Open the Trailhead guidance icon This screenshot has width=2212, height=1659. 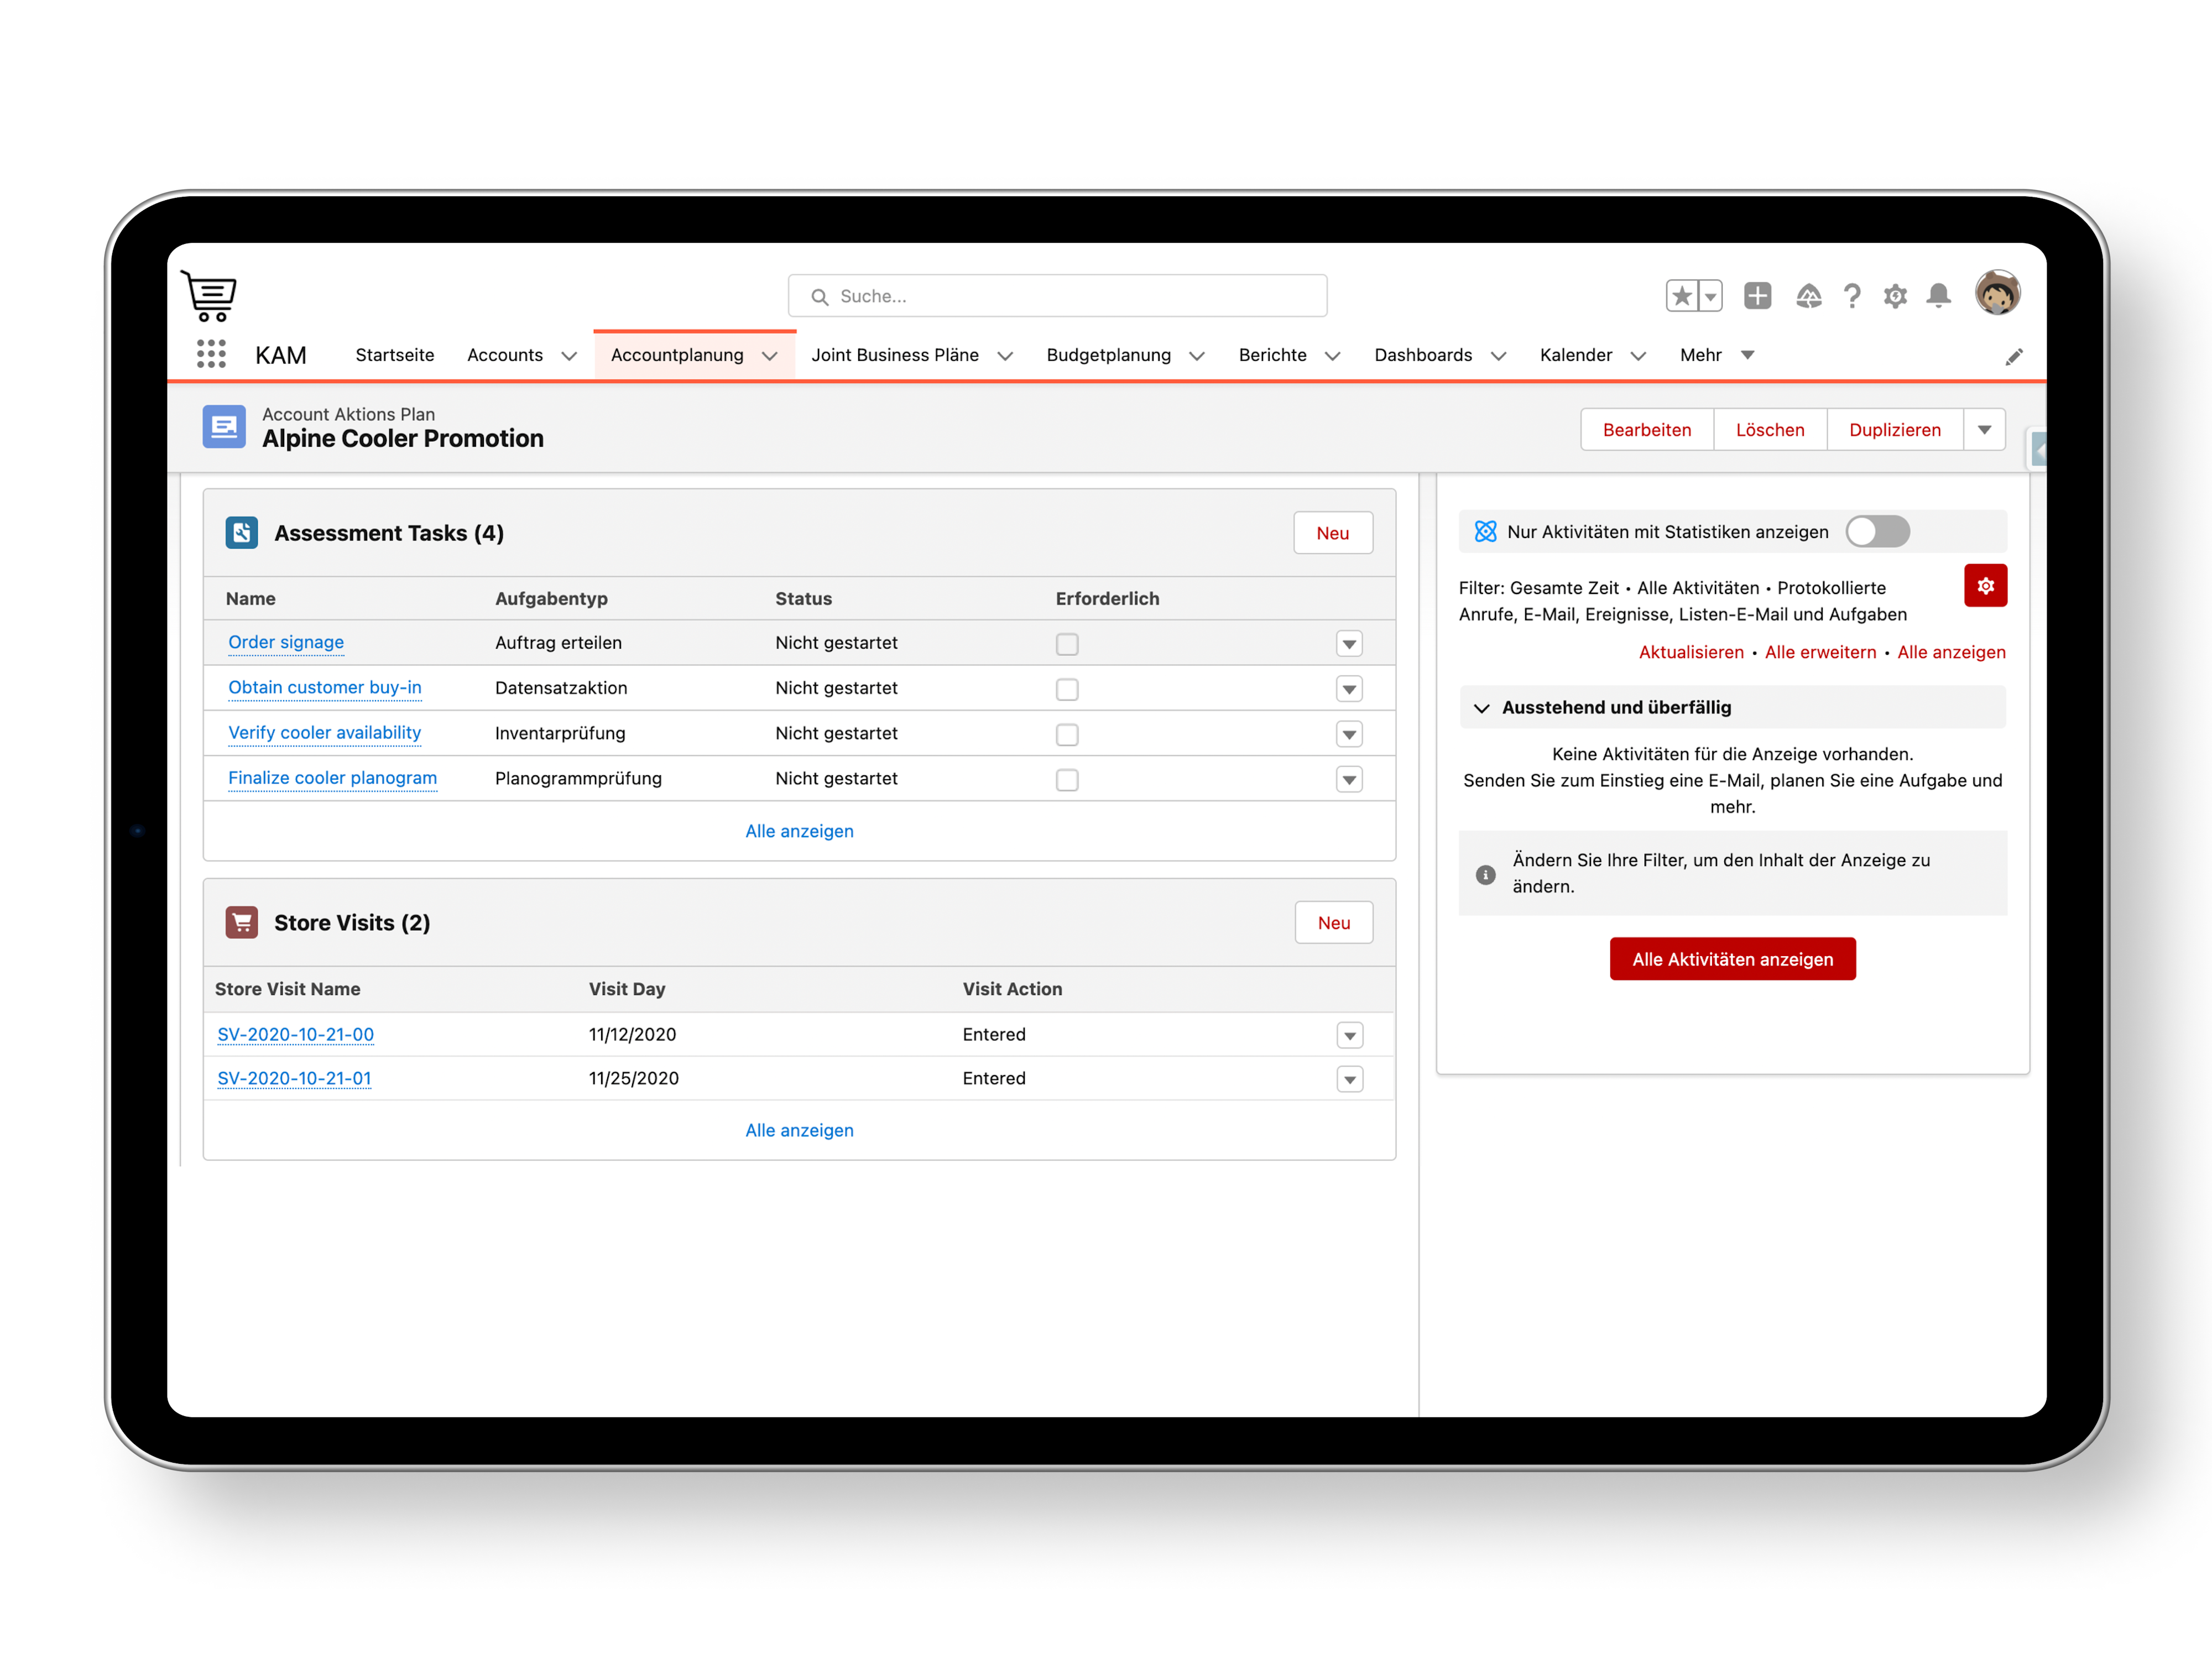pos(1808,296)
